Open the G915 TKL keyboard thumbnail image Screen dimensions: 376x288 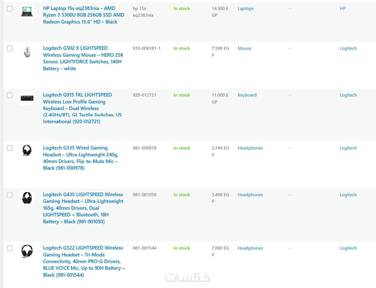[x=27, y=98]
